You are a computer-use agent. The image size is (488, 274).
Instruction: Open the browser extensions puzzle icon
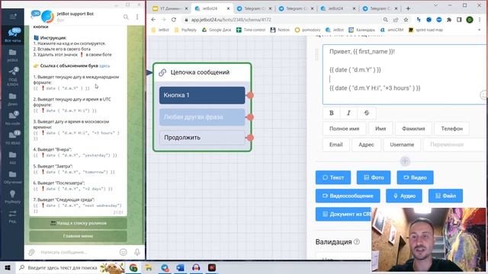click(x=449, y=20)
